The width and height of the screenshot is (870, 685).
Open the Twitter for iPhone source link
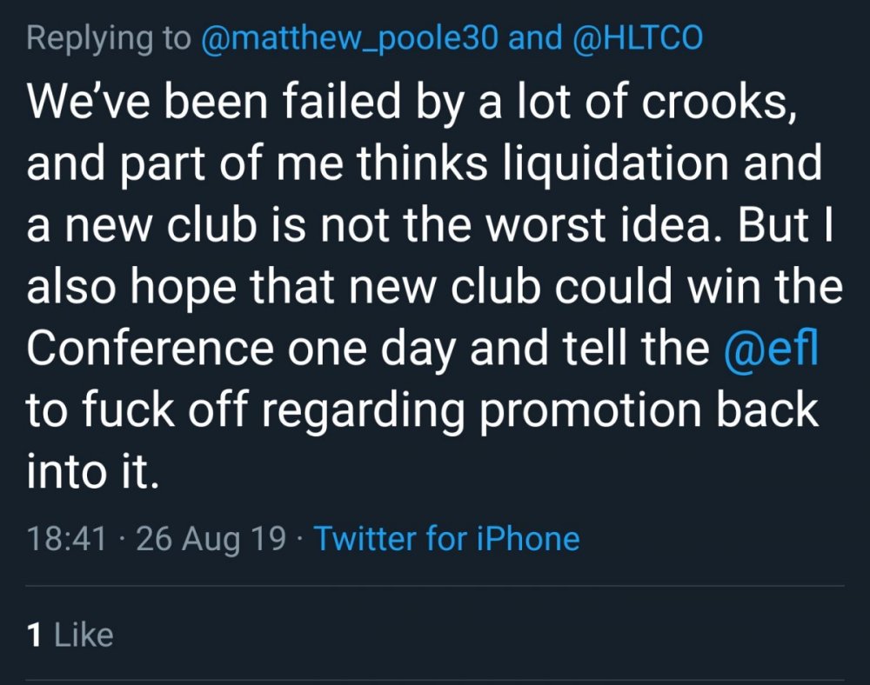click(x=446, y=538)
